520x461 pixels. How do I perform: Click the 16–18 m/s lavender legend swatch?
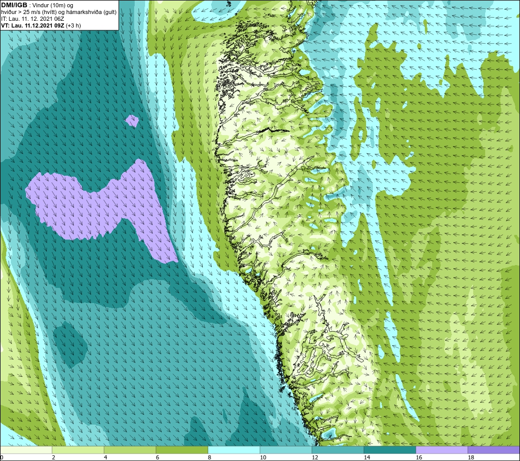tap(441, 450)
